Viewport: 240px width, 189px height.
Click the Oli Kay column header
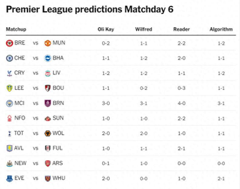coord(106,29)
